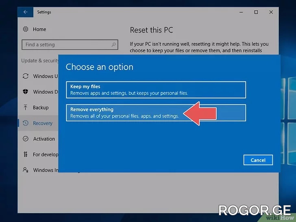The image size is (296, 222).
Task: Maximize the Settings window
Action: point(256,12)
